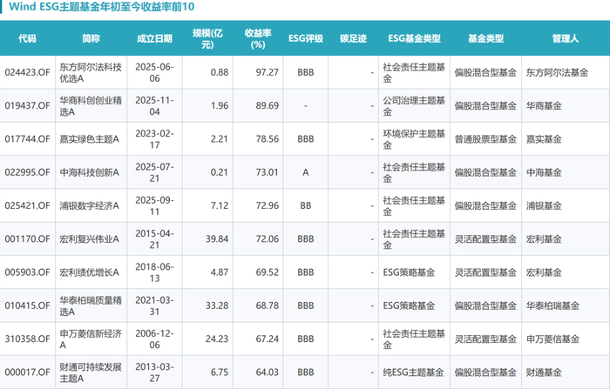
Task: Click the 简称 column header
Action: click(x=91, y=38)
